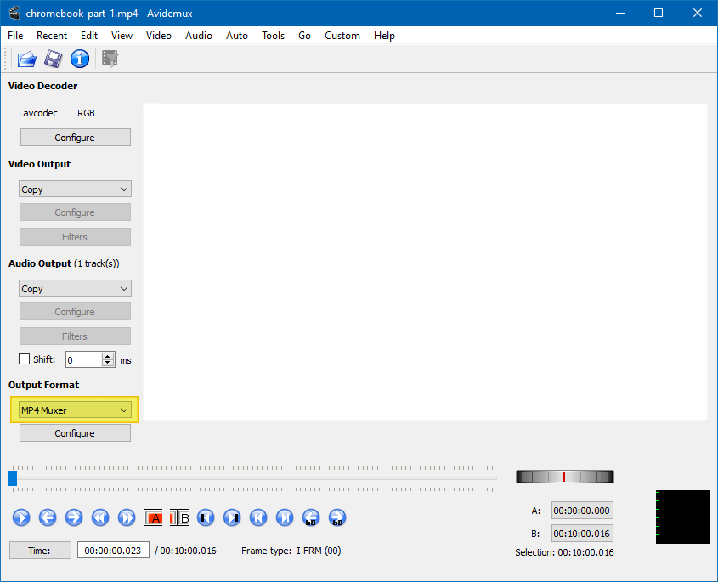
Task: Go to the first frame
Action: 258,518
